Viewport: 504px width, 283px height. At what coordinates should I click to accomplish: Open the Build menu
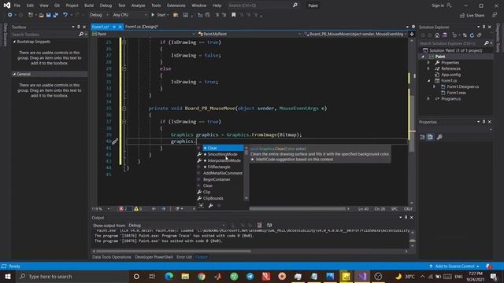pyautogui.click(x=89, y=6)
